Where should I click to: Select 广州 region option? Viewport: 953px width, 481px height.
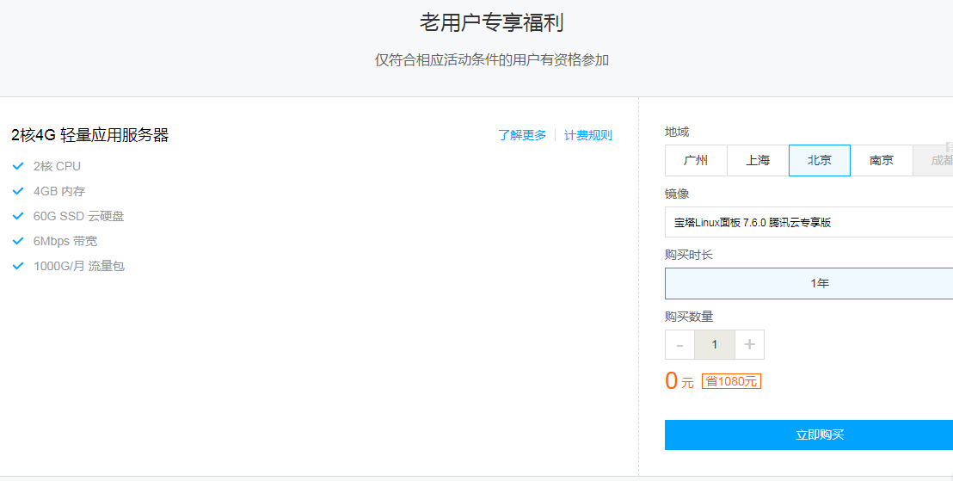tap(696, 161)
